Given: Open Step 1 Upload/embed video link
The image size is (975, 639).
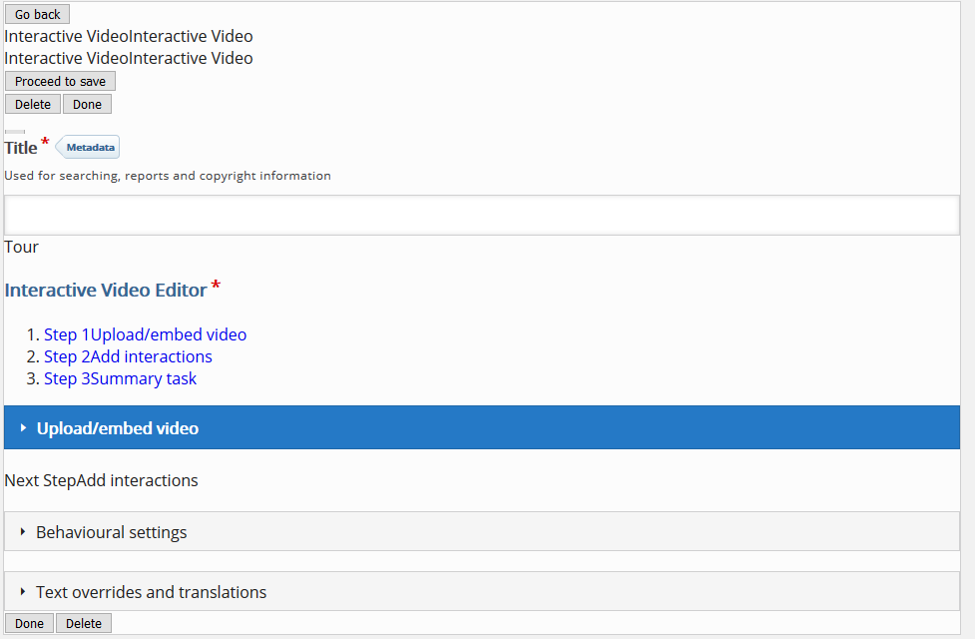Looking at the screenshot, I should click(145, 334).
